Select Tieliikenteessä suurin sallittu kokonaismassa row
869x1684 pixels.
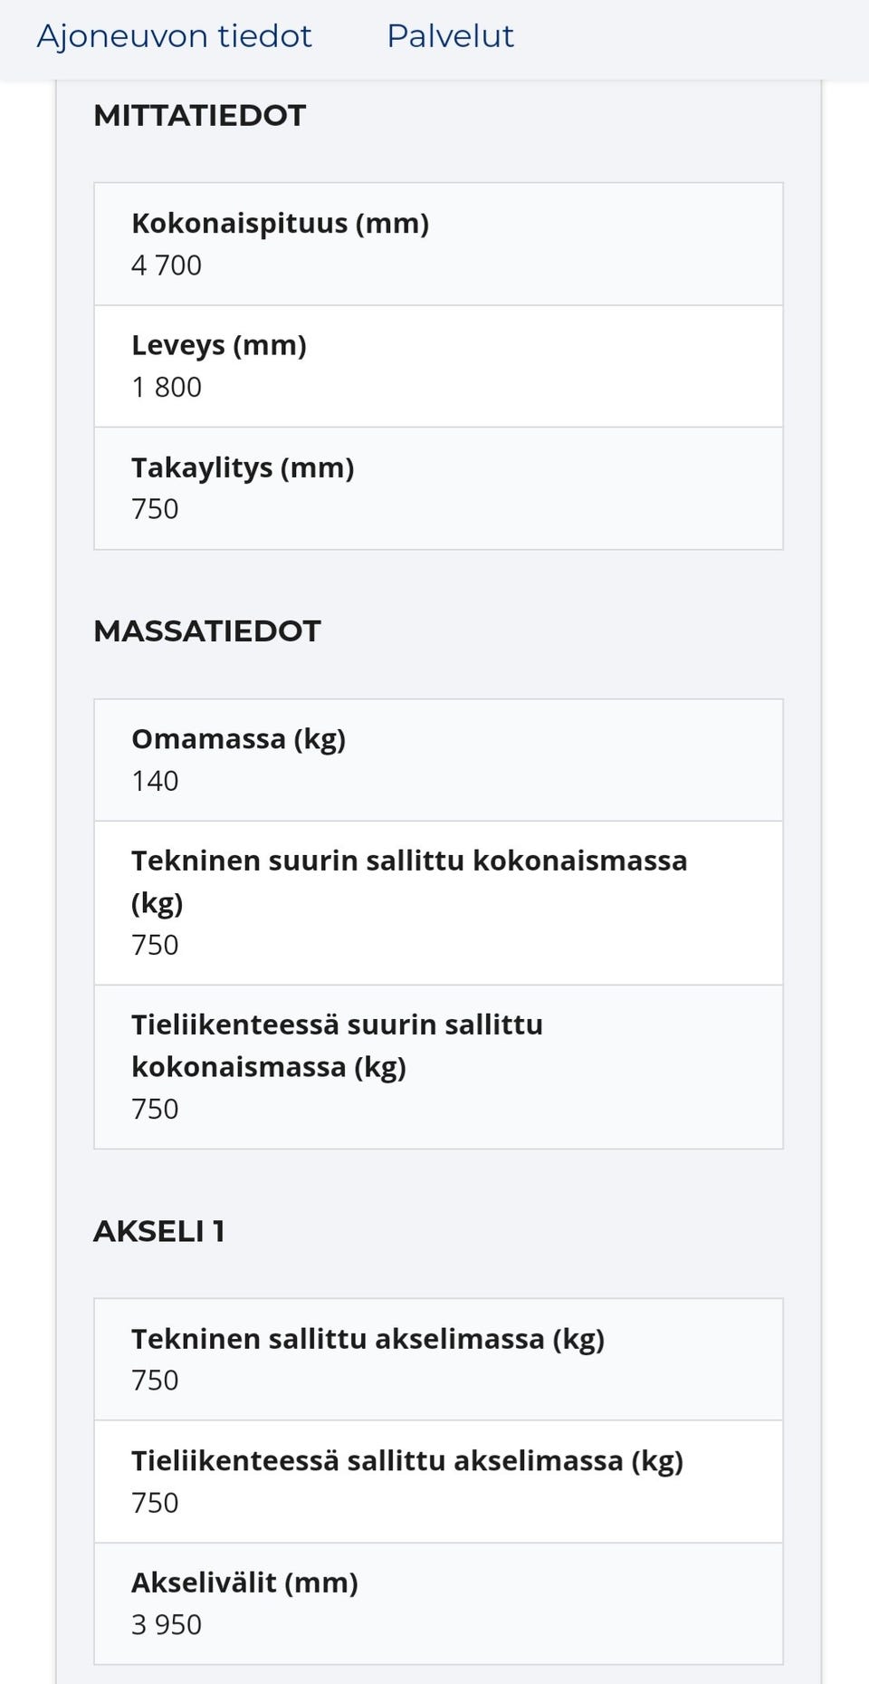436,1065
